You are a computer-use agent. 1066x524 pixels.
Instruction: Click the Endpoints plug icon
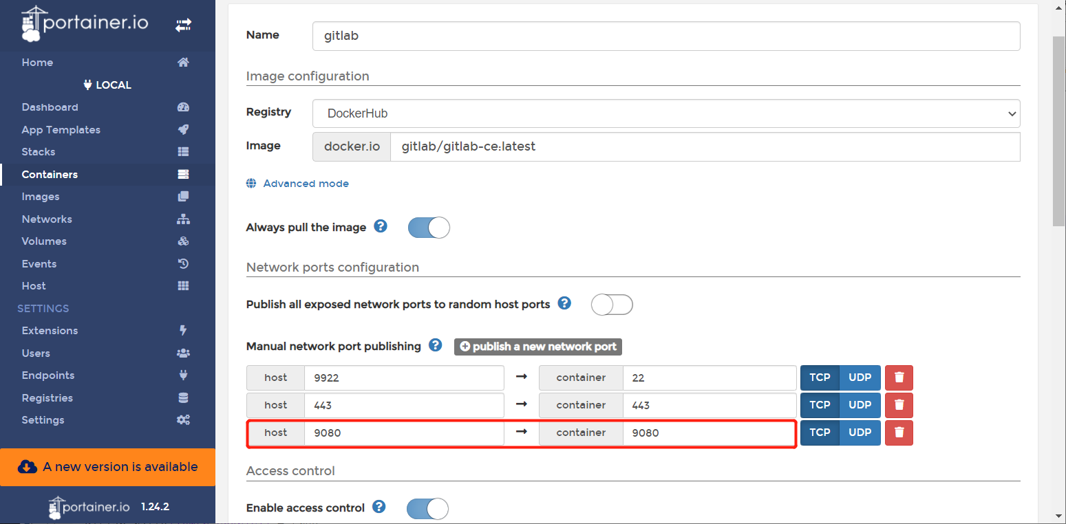click(x=183, y=375)
